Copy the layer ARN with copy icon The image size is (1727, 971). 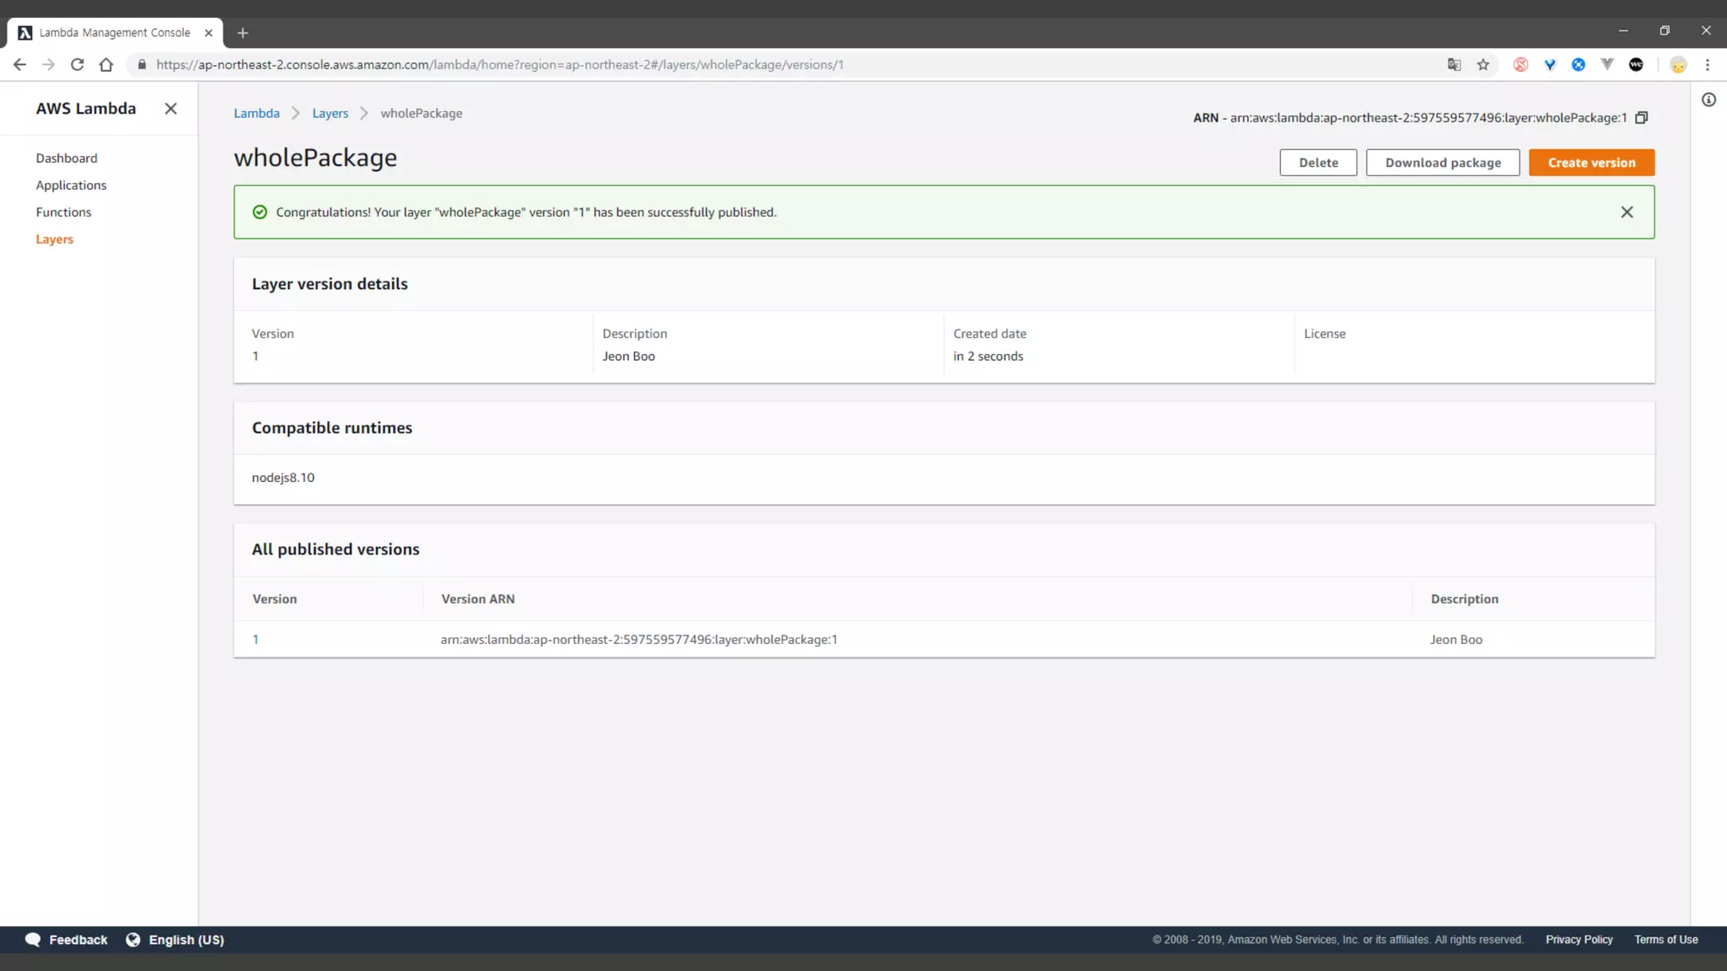(x=1641, y=118)
